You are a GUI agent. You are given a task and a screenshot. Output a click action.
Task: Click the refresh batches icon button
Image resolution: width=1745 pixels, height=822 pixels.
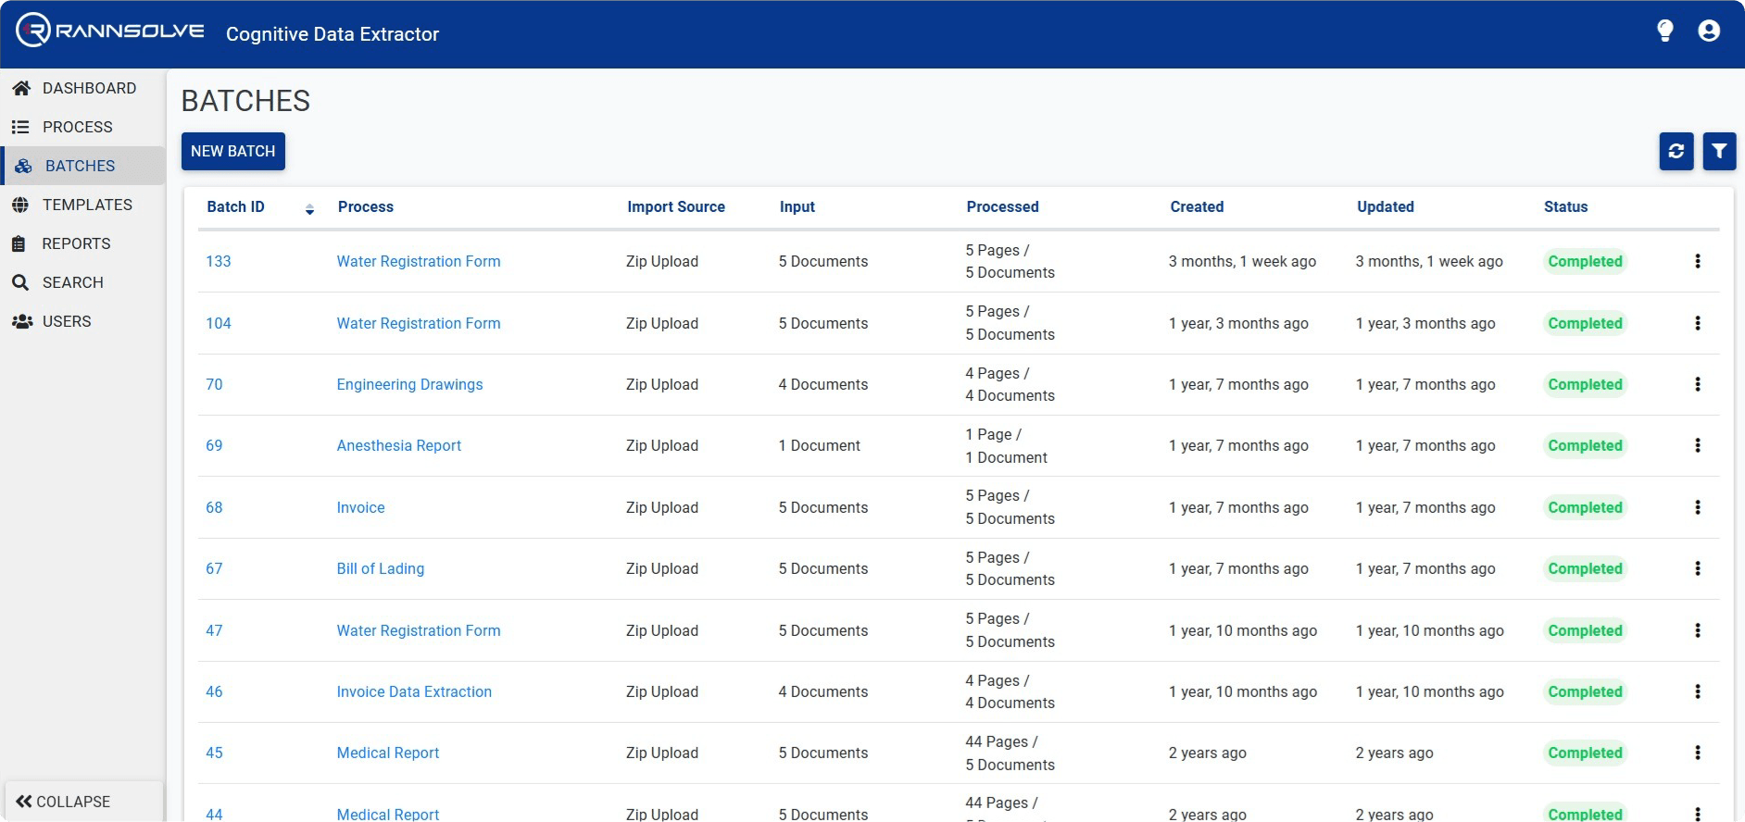(1676, 151)
